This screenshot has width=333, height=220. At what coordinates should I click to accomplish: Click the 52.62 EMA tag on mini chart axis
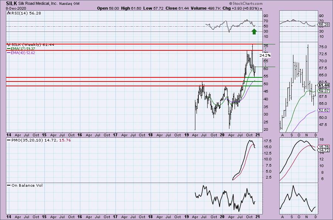(324, 110)
